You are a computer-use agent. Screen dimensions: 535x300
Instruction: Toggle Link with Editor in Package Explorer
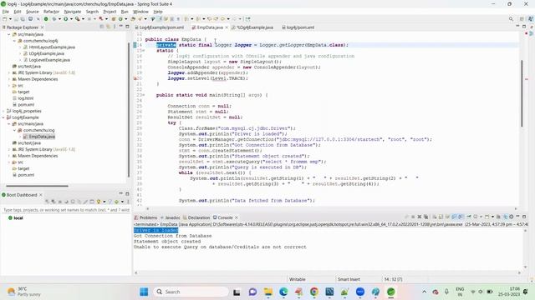tap(108, 27)
